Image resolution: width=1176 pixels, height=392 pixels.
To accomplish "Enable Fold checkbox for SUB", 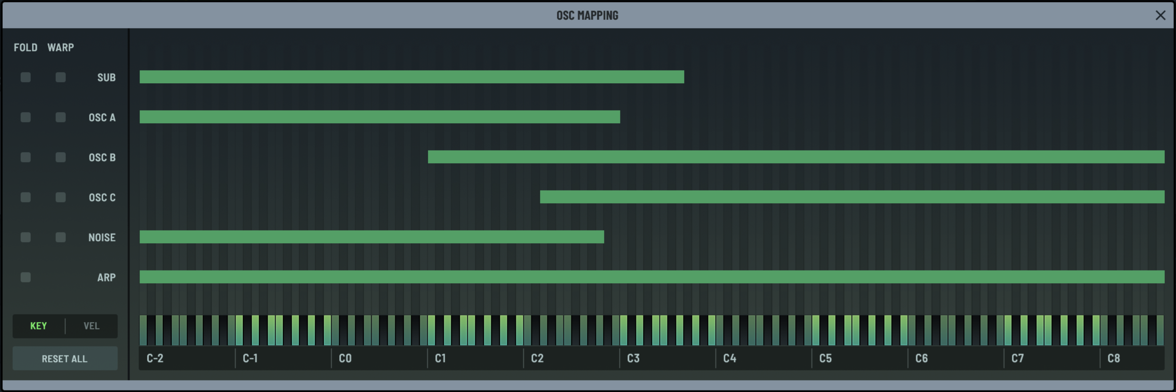I will click(26, 77).
